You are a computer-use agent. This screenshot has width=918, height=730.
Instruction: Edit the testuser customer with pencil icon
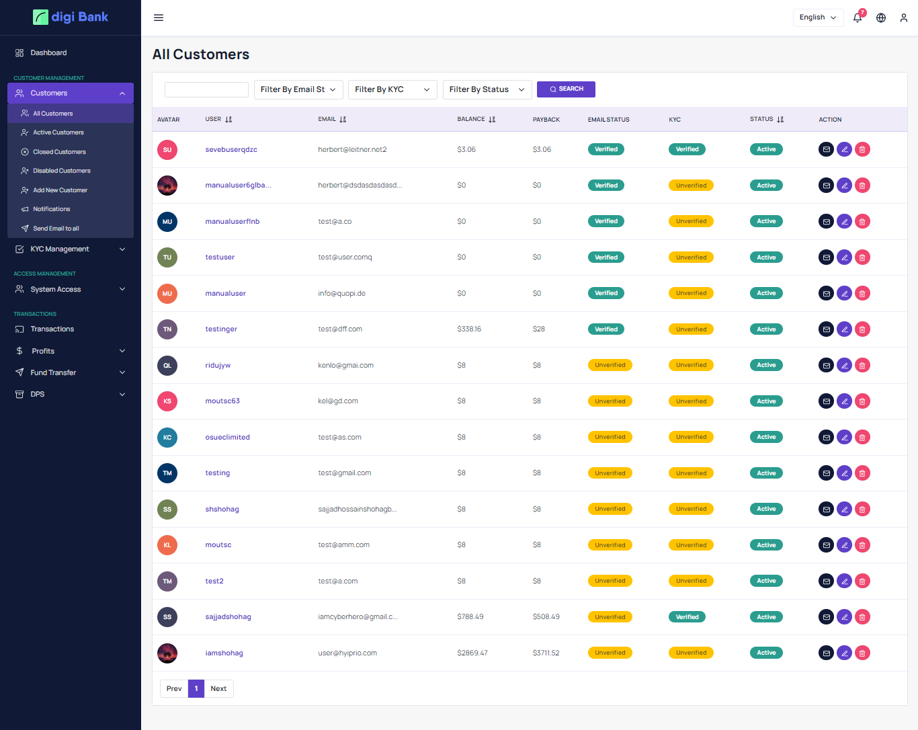coord(845,257)
